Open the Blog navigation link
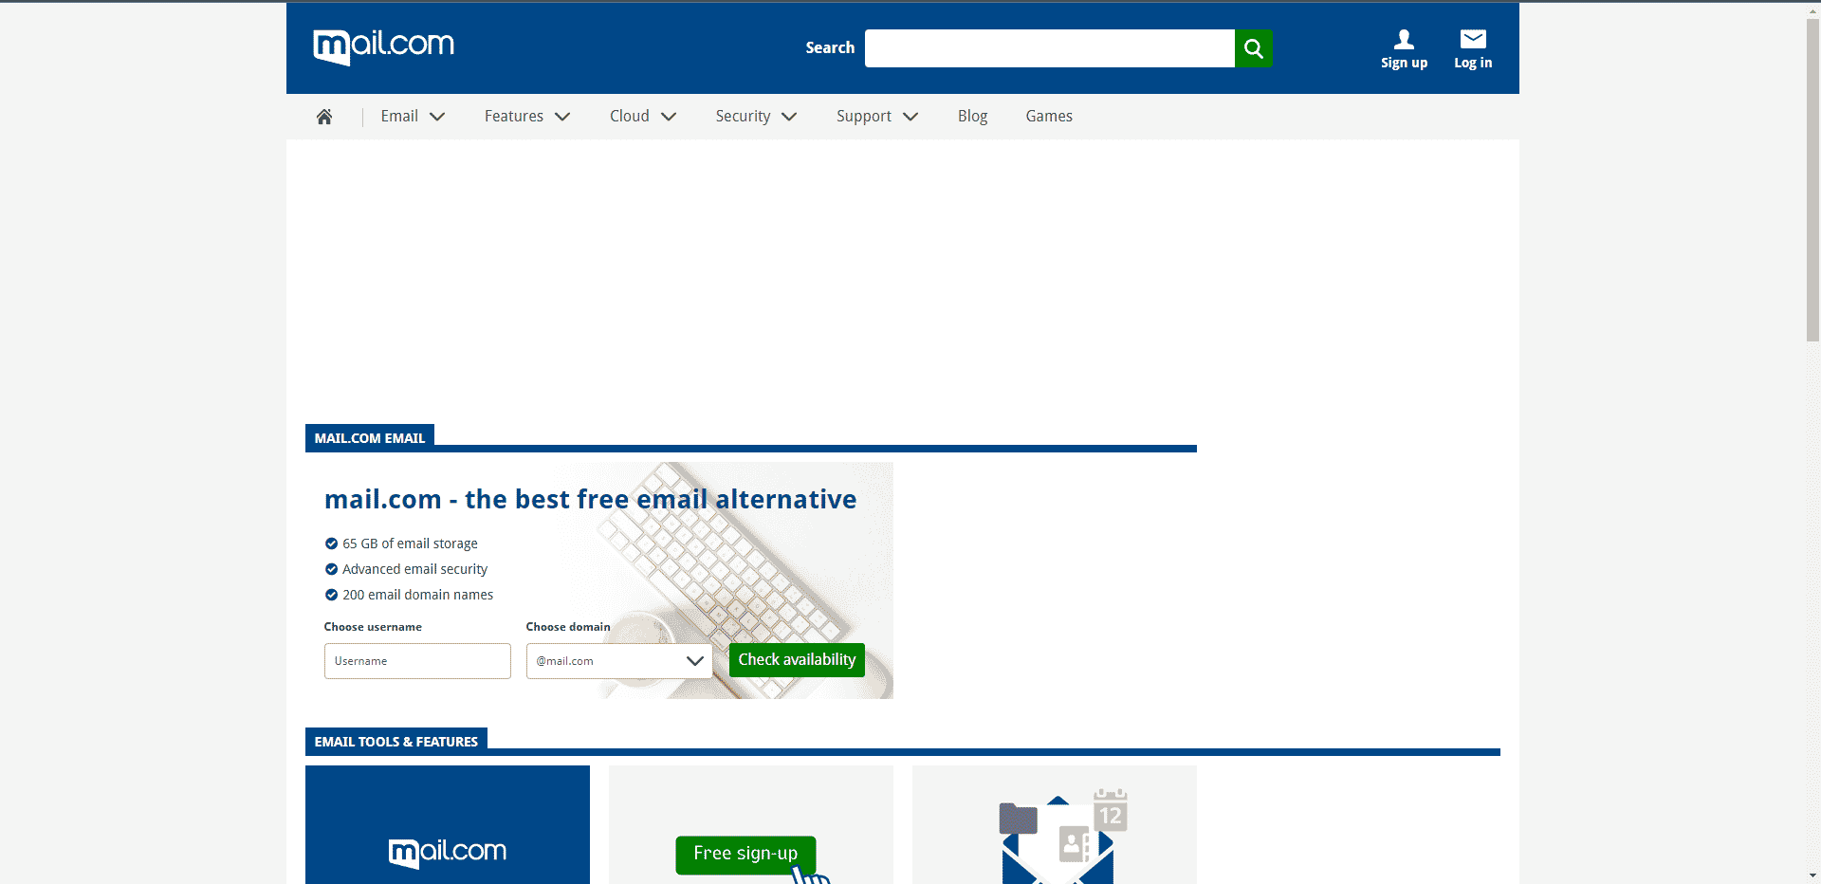 tap(972, 116)
